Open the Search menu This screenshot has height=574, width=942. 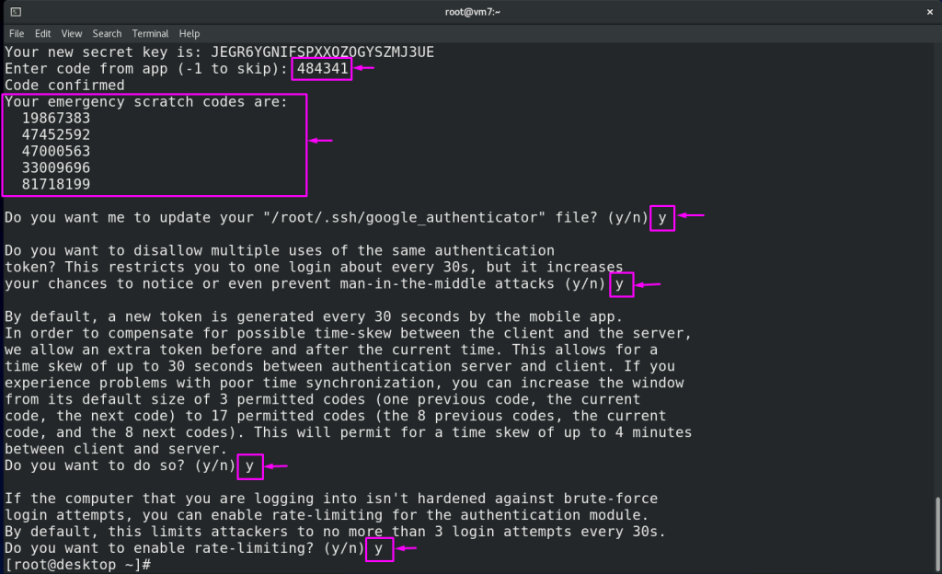[107, 33]
